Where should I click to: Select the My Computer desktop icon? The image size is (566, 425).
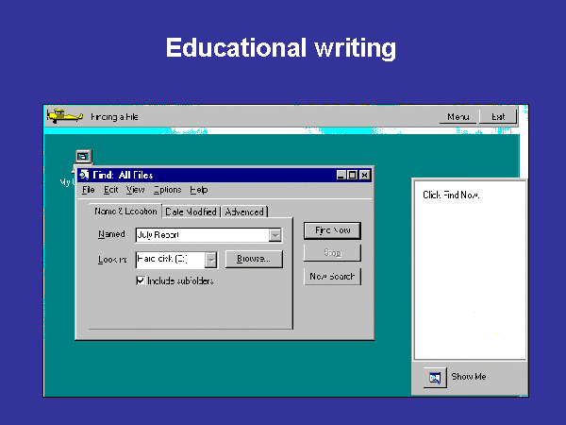[83, 157]
